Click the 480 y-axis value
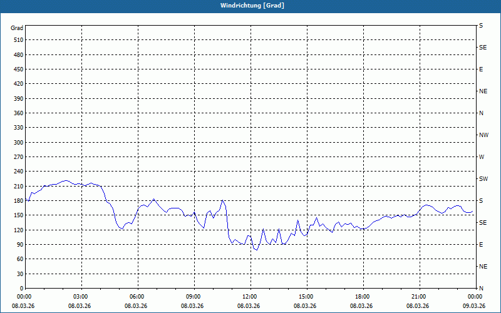The image size is (501, 313). 19,54
